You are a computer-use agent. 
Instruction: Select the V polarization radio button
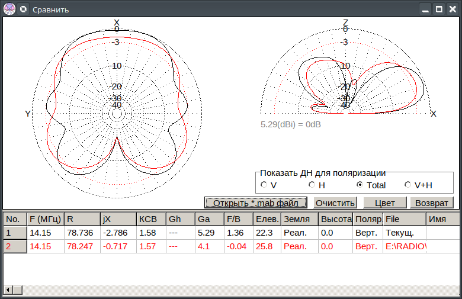coord(264,185)
